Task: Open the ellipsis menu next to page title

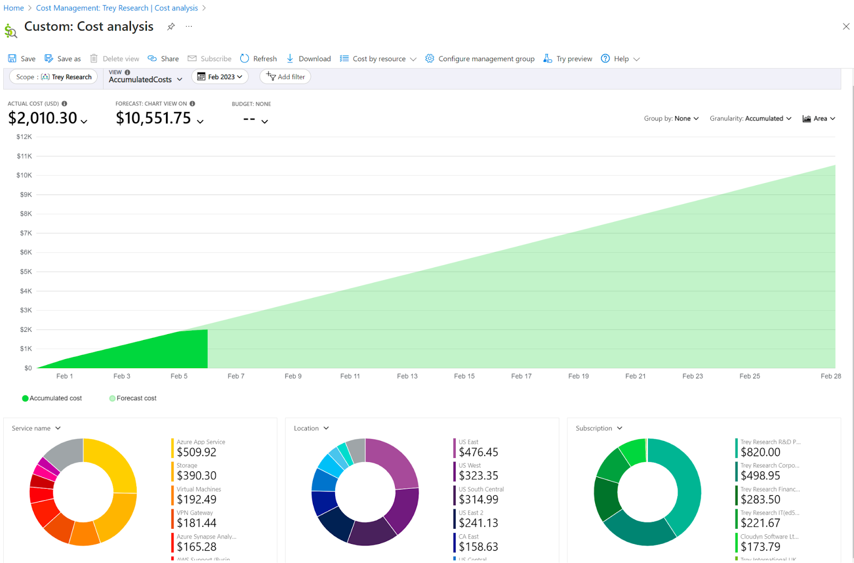Action: coord(188,26)
